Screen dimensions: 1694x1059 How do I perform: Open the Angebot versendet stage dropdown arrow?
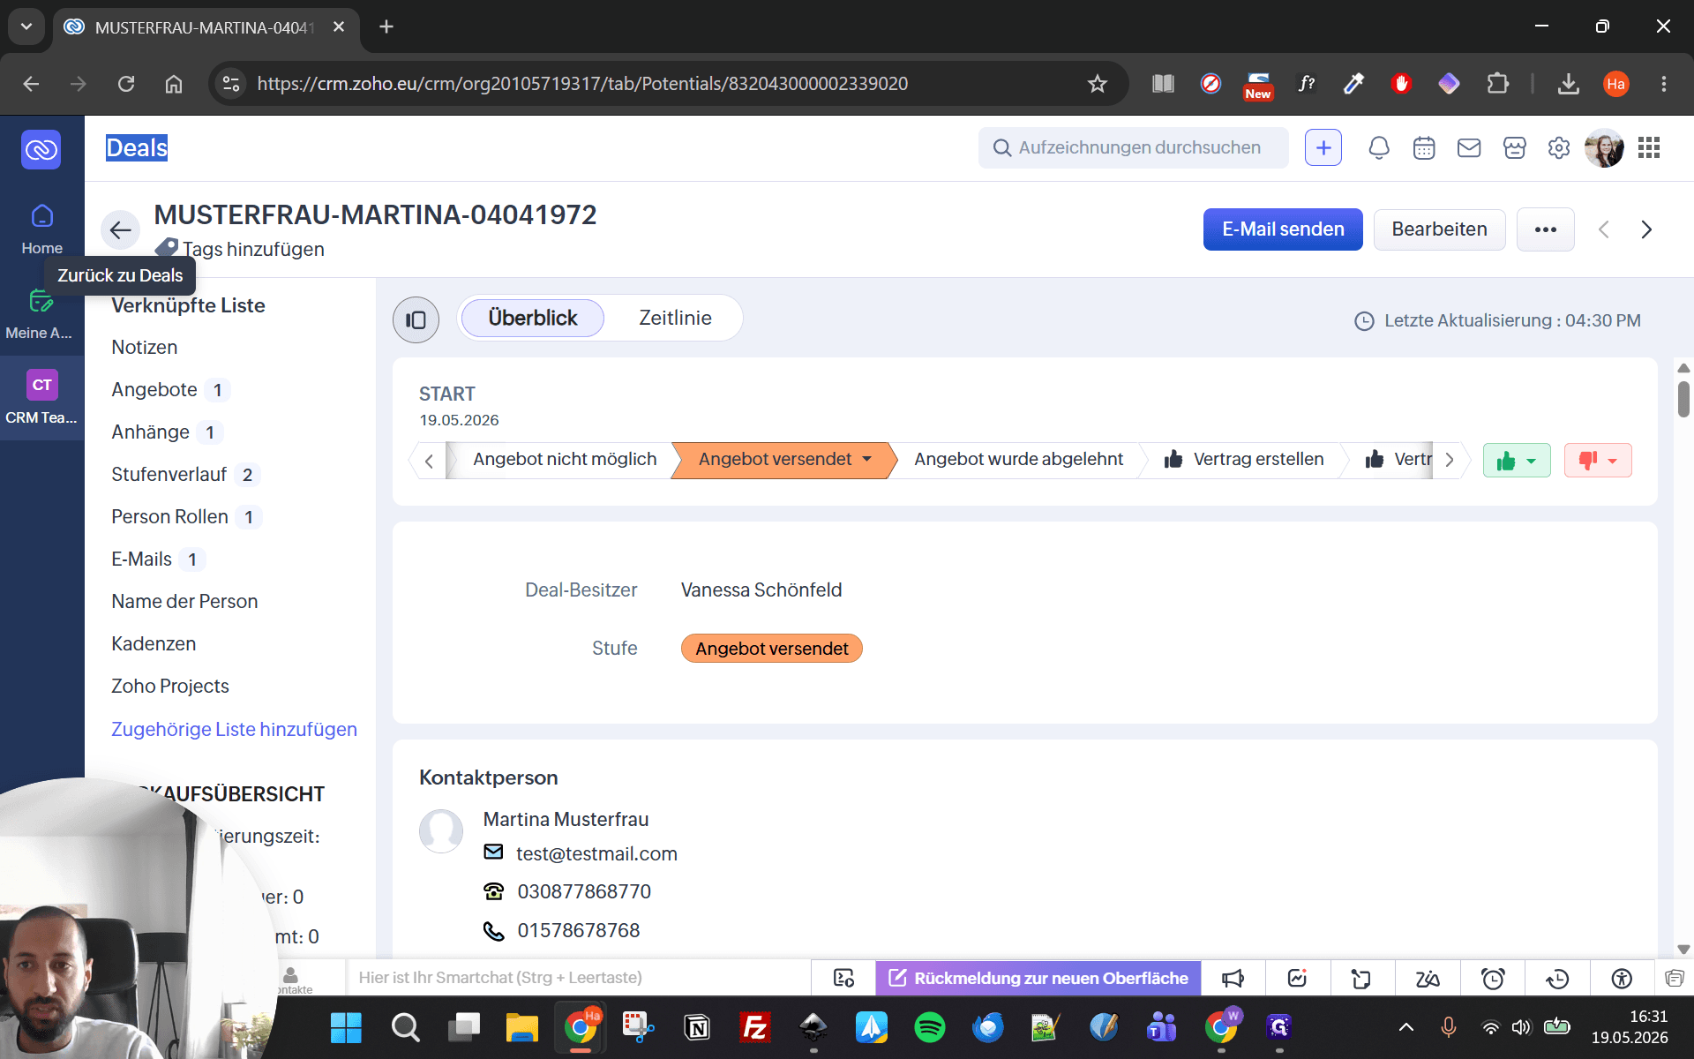(x=866, y=459)
